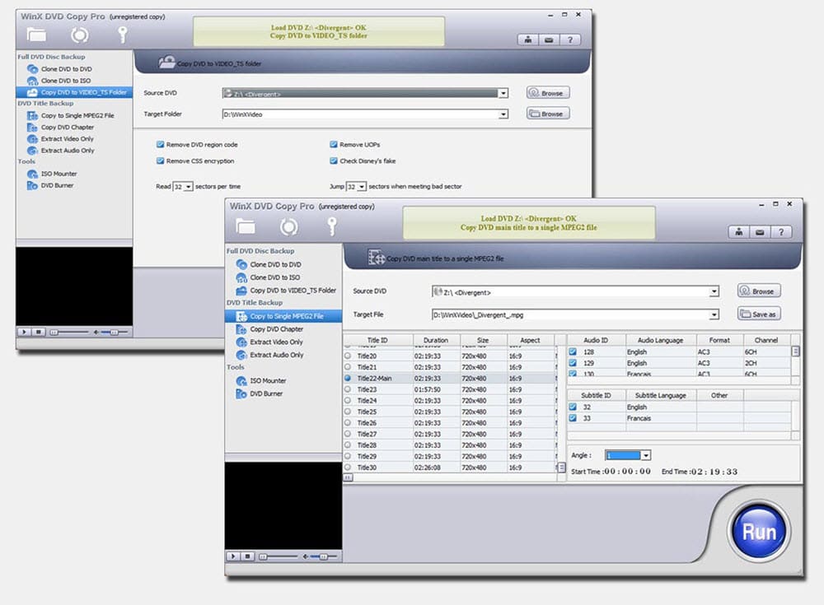Viewport: 824px width, 605px height.
Task: Click the help question mark button in front window
Action: pyautogui.click(x=781, y=231)
